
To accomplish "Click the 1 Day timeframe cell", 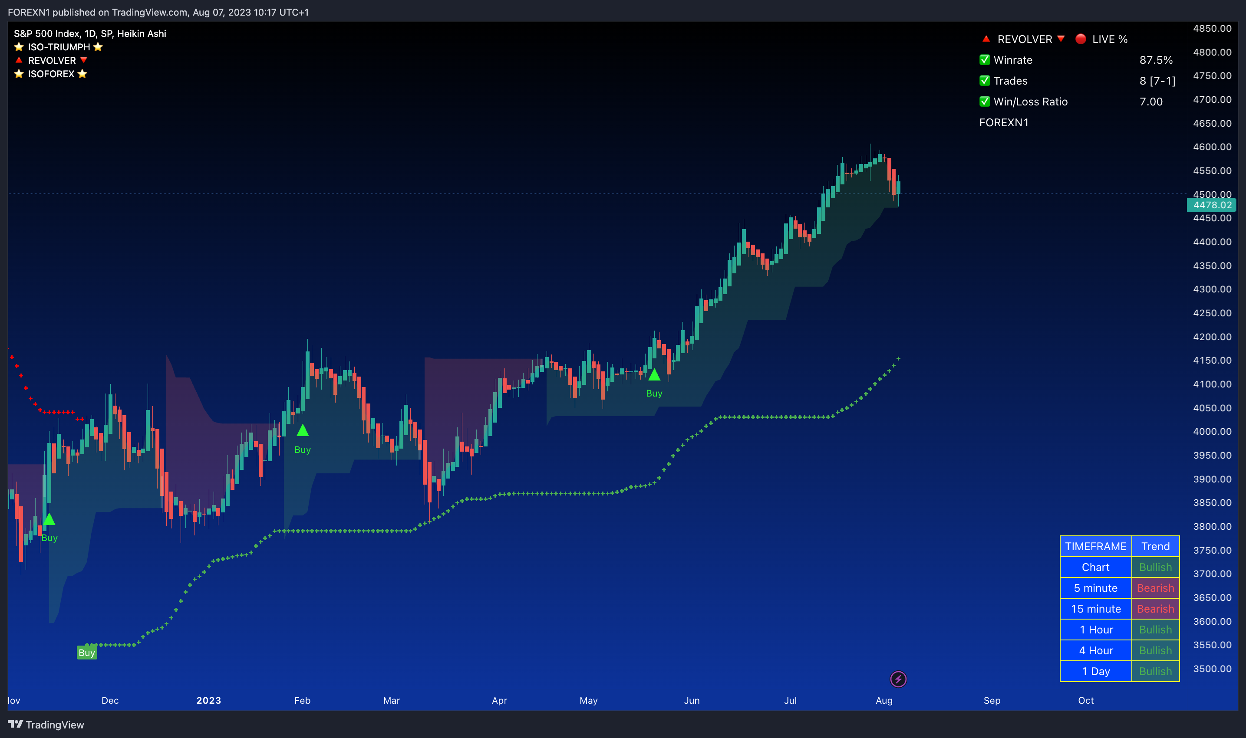I will coord(1096,671).
